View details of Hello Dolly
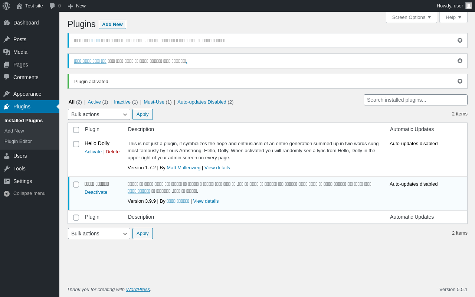This screenshot has width=475, height=297. (x=217, y=167)
